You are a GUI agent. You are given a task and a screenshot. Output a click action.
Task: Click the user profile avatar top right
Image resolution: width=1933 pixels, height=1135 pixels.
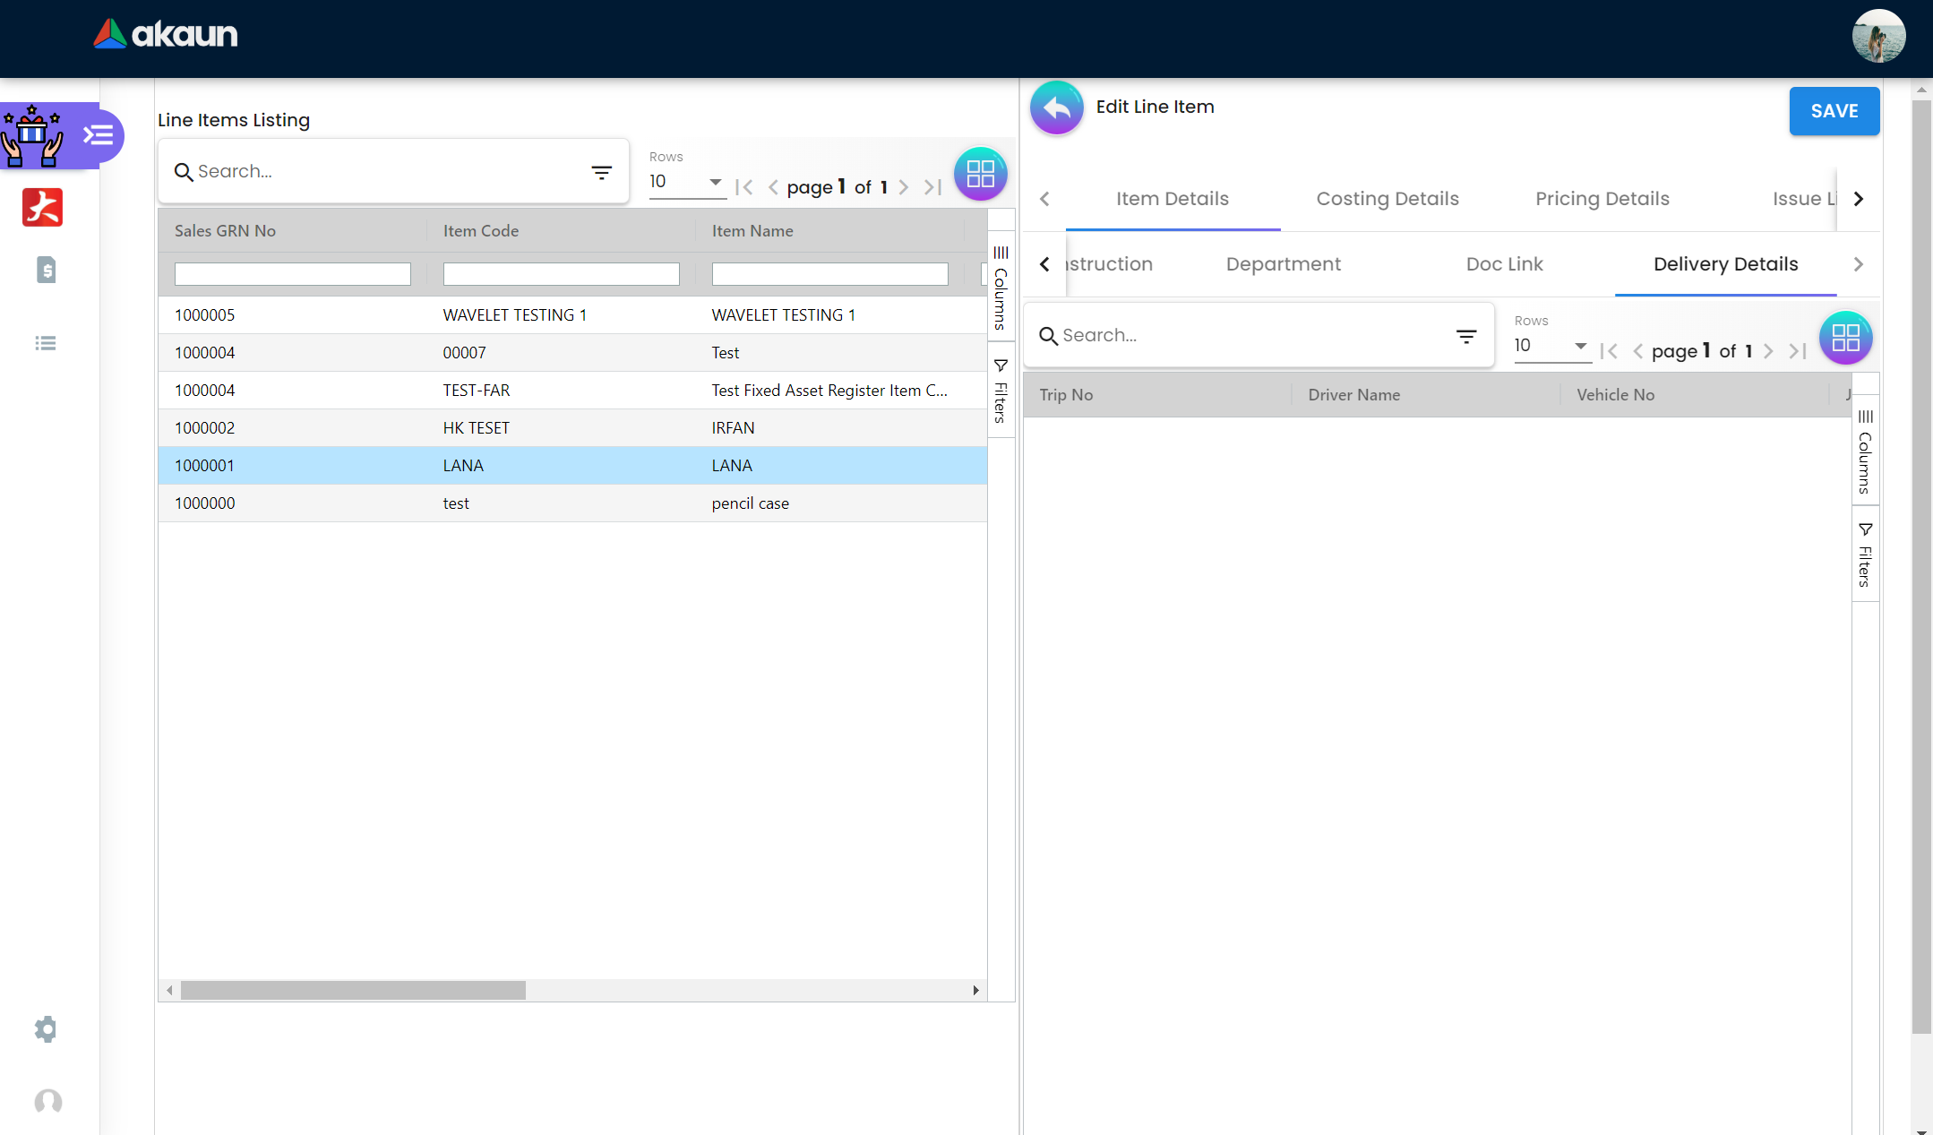(x=1878, y=37)
